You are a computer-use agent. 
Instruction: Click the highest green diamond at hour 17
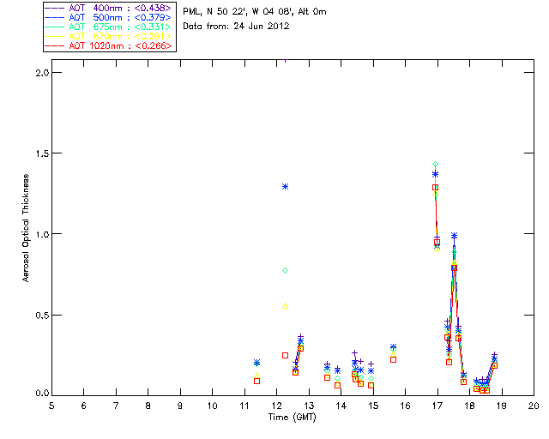click(x=435, y=164)
